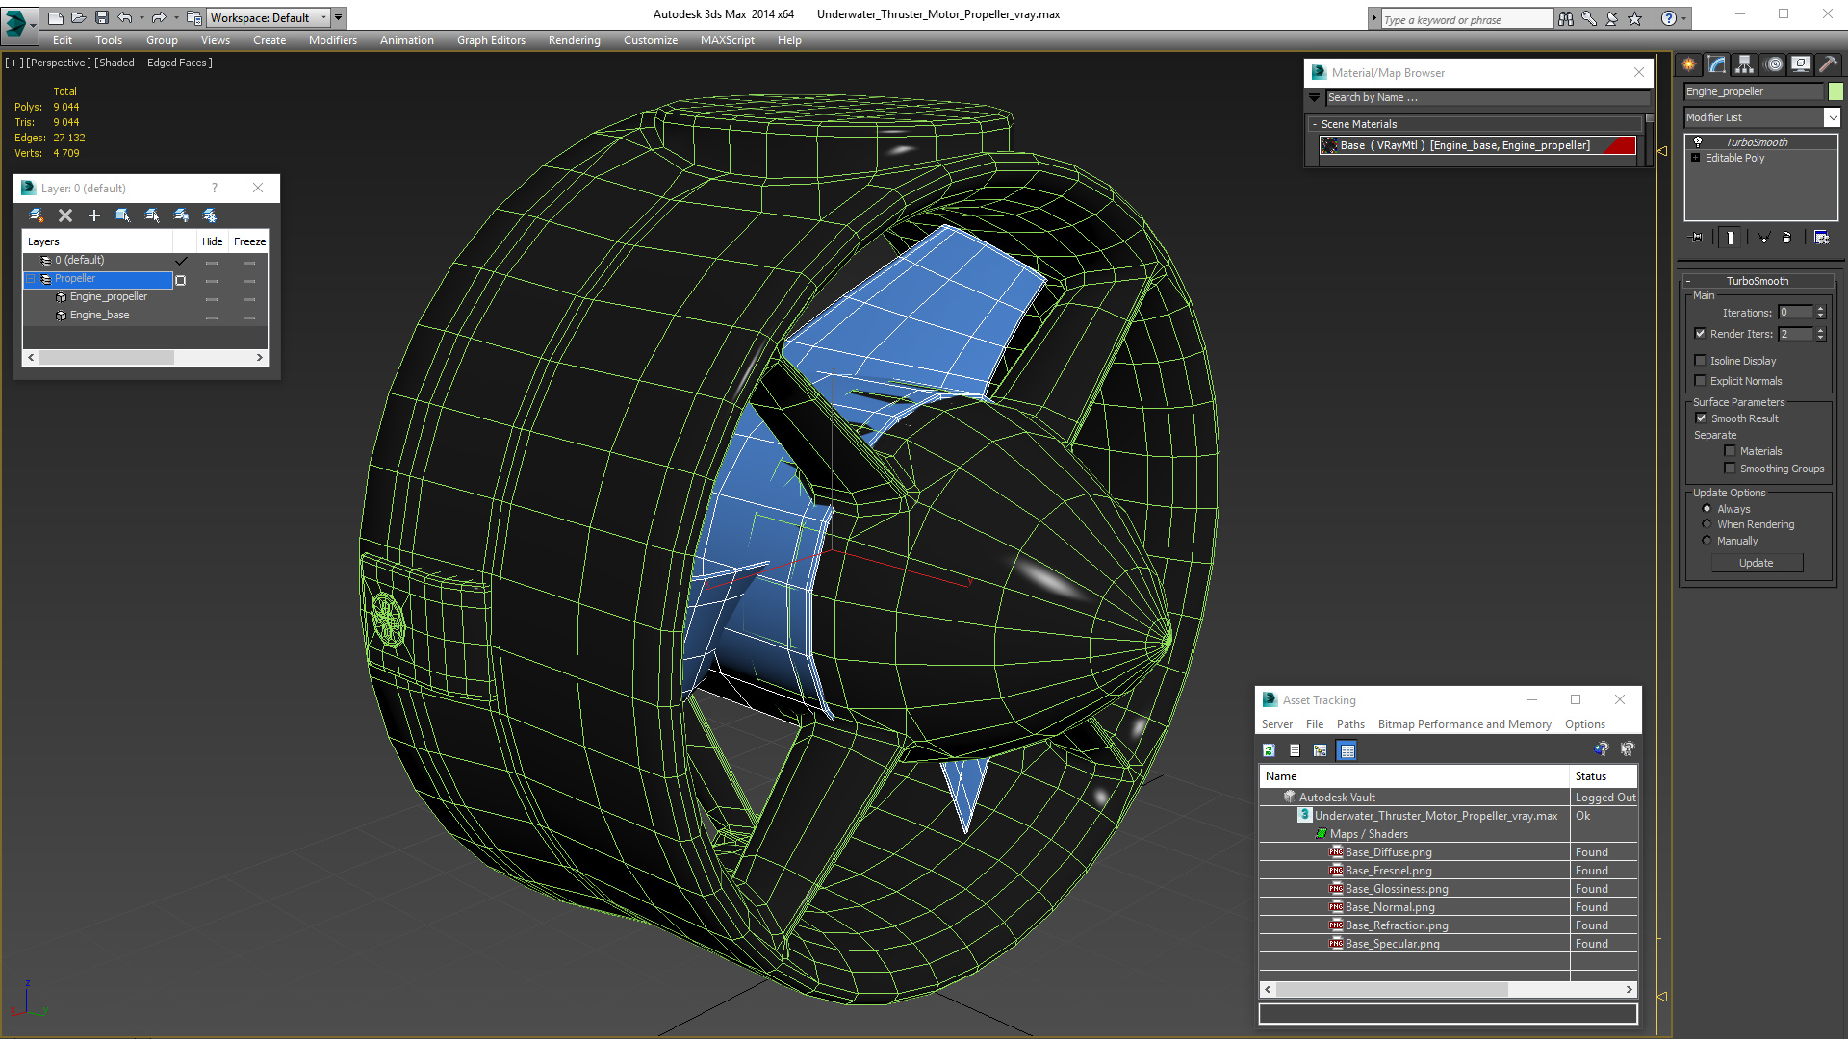This screenshot has height=1039, width=1848.
Task: Click the Engine_propeller object color swatch
Action: click(x=1835, y=91)
